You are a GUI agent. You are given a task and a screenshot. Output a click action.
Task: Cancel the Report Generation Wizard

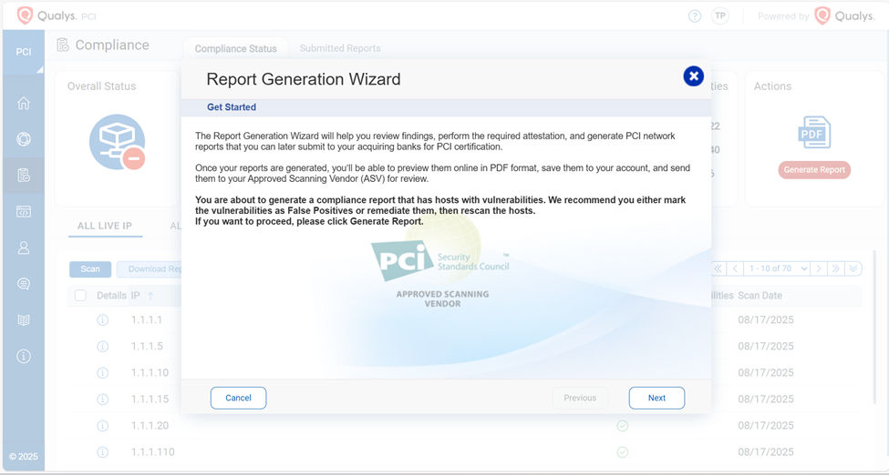coord(238,398)
